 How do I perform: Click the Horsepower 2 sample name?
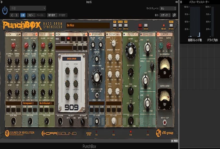tap(30, 103)
